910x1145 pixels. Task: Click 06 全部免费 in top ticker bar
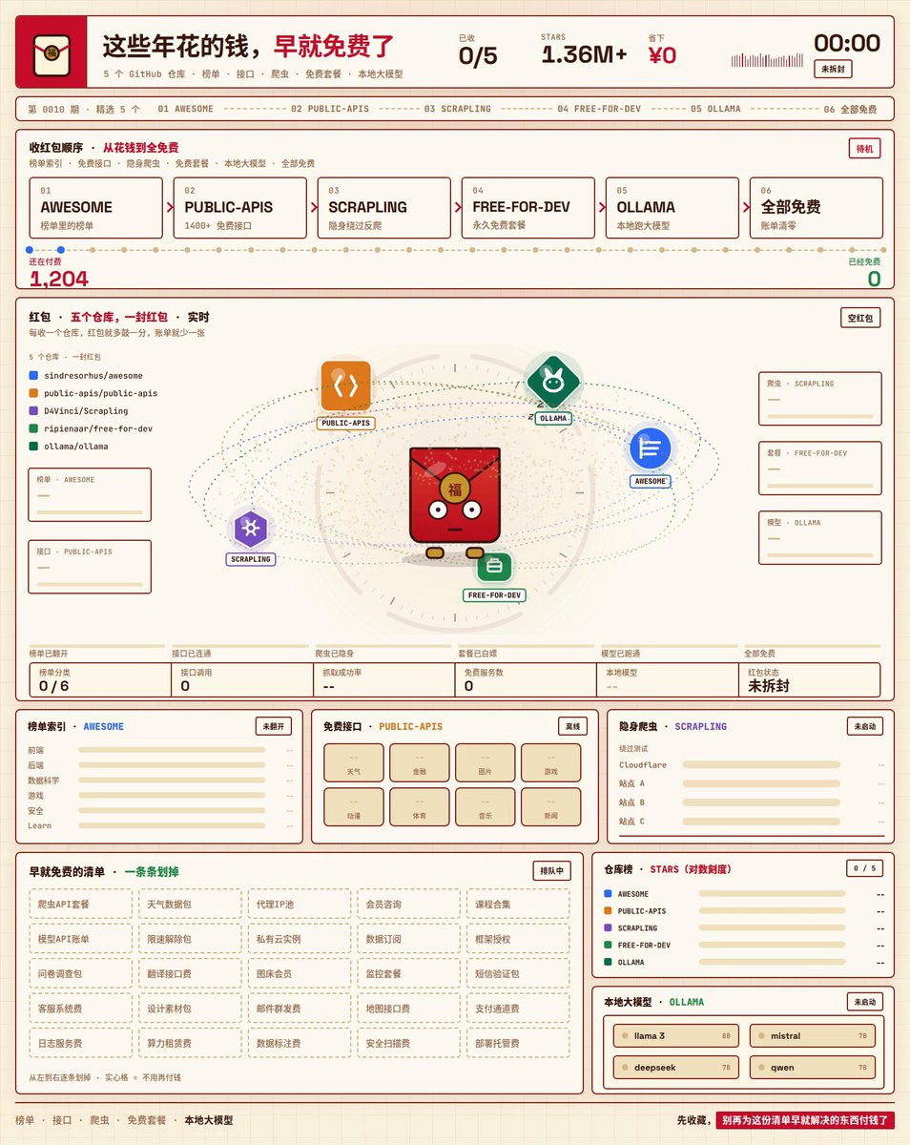[x=850, y=109]
